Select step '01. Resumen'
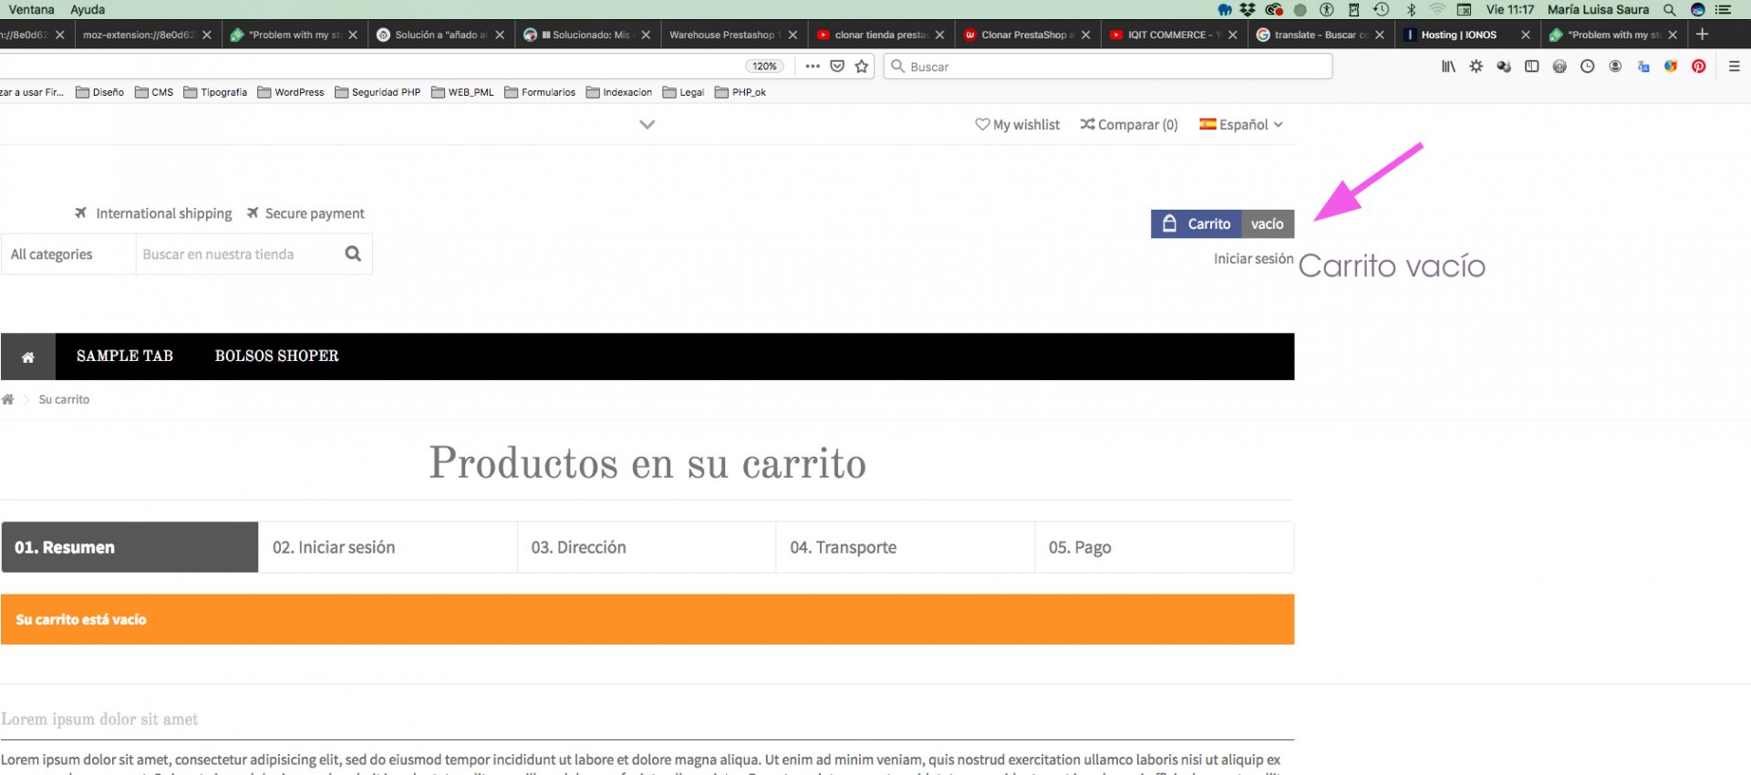Viewport: 1751px width, 775px height. (x=130, y=547)
